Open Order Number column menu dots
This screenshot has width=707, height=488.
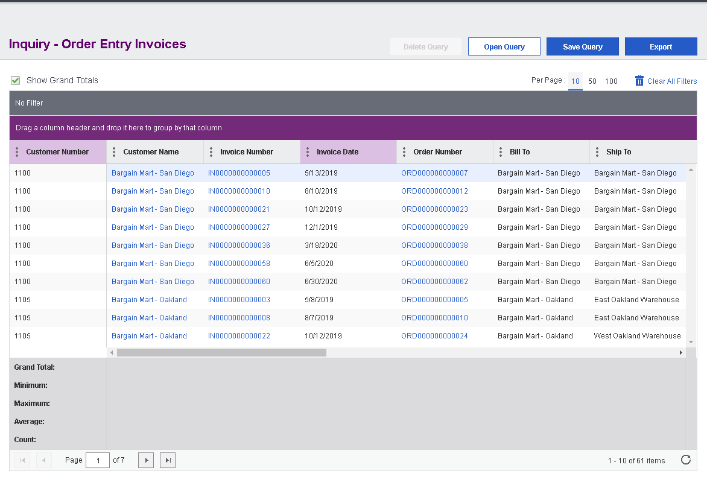[x=404, y=152]
